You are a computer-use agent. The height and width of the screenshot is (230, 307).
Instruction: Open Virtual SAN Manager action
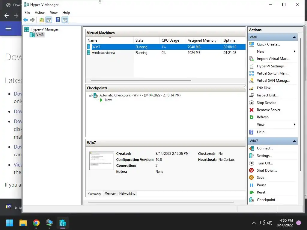pos(273,81)
